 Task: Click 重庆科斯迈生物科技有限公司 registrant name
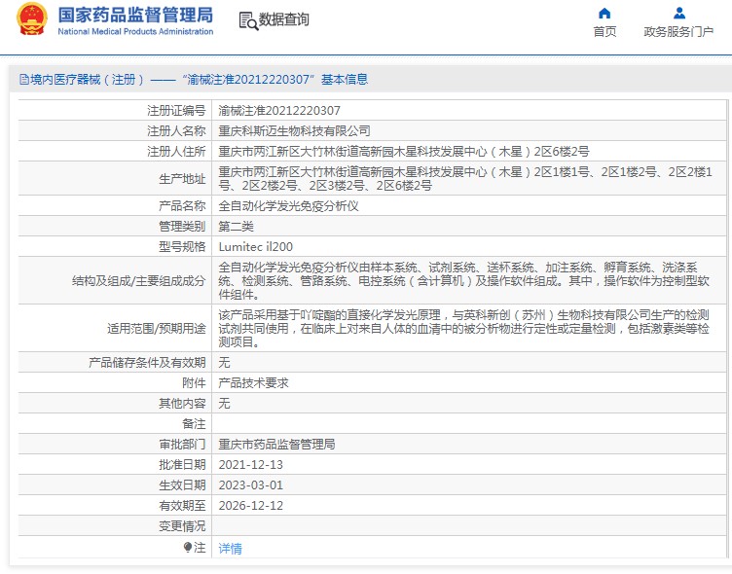[294, 131]
